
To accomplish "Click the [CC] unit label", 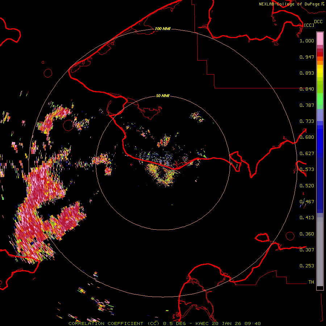I will pos(309,25).
